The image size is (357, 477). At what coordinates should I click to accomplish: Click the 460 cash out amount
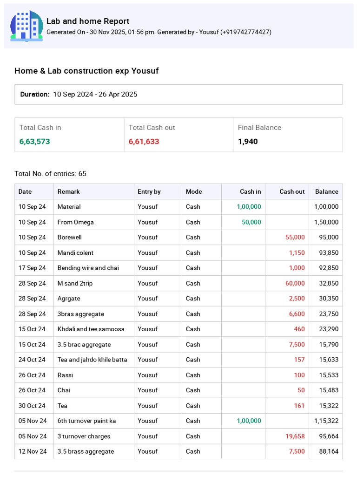click(299, 329)
